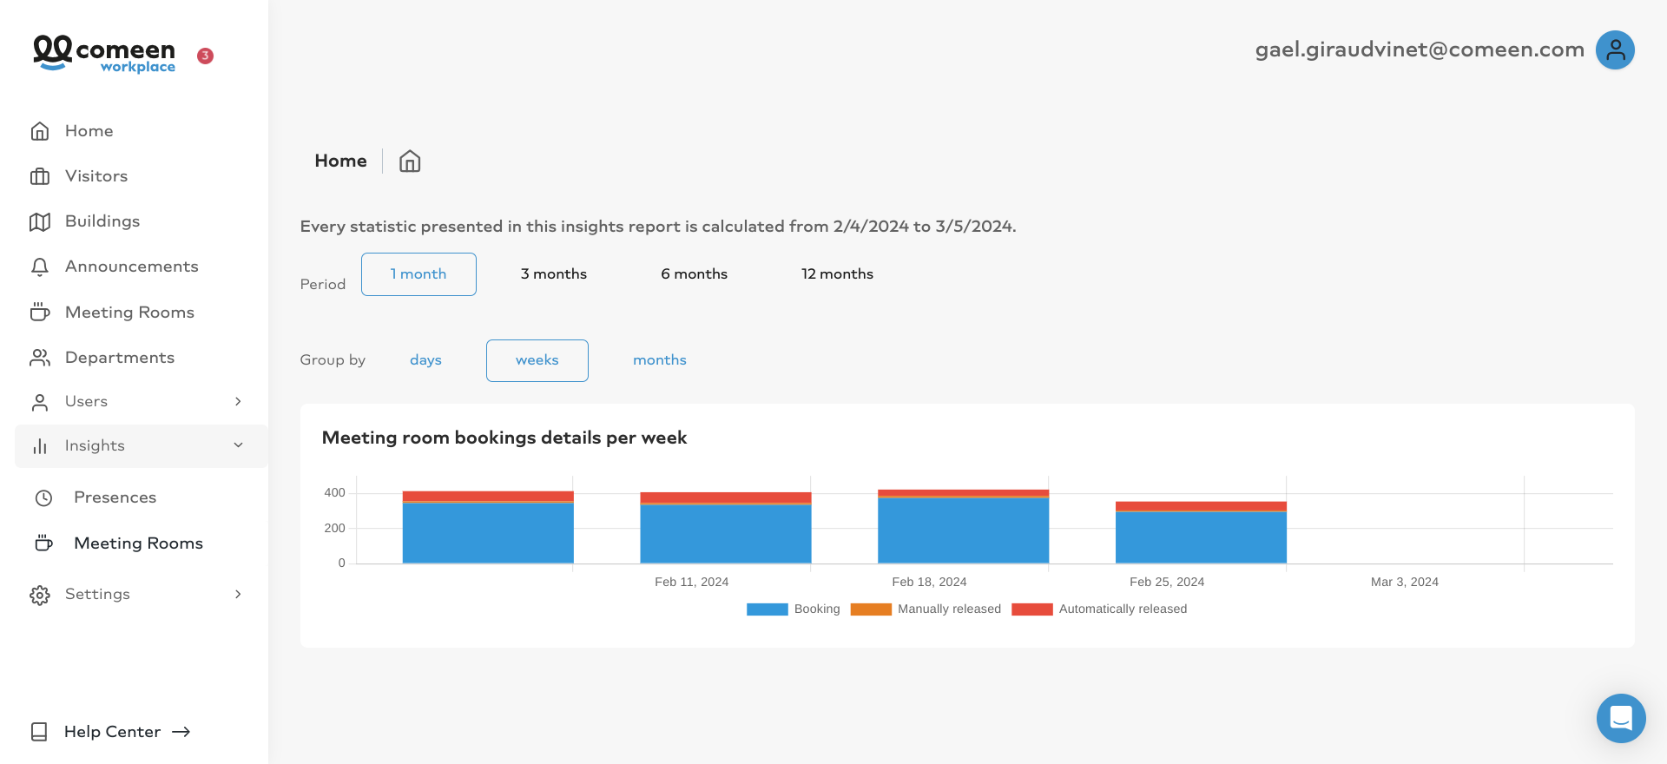Click the Visitors suitcase icon

pos(40,176)
